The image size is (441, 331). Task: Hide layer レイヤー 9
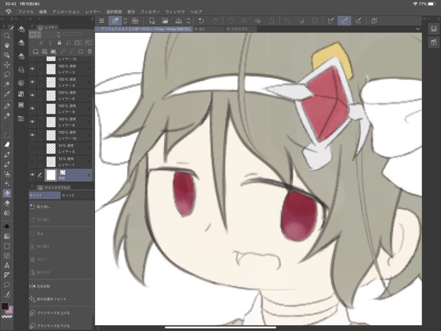pyautogui.click(x=32, y=108)
